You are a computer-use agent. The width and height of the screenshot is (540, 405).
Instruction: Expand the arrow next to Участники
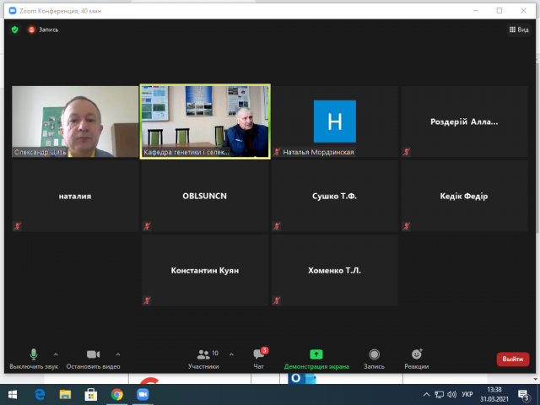(231, 354)
